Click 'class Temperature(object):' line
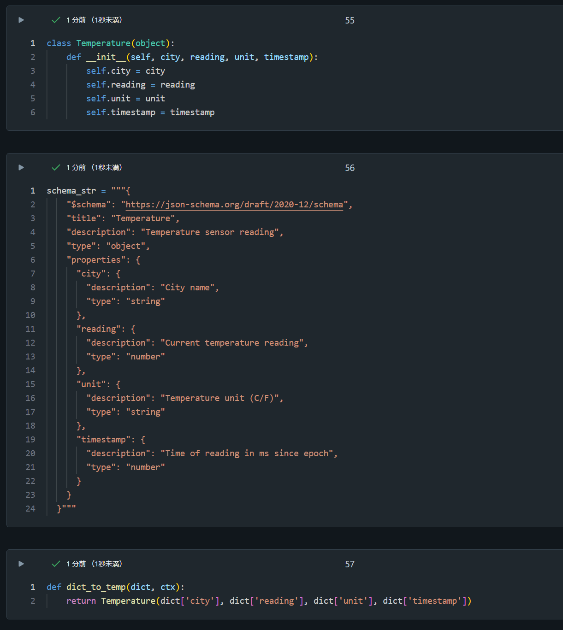The height and width of the screenshot is (630, 563). (111, 43)
